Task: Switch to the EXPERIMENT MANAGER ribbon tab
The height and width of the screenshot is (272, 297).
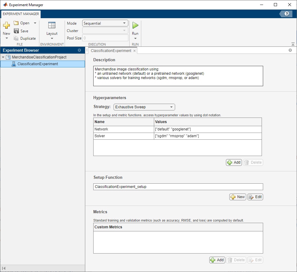Action: click(x=21, y=14)
